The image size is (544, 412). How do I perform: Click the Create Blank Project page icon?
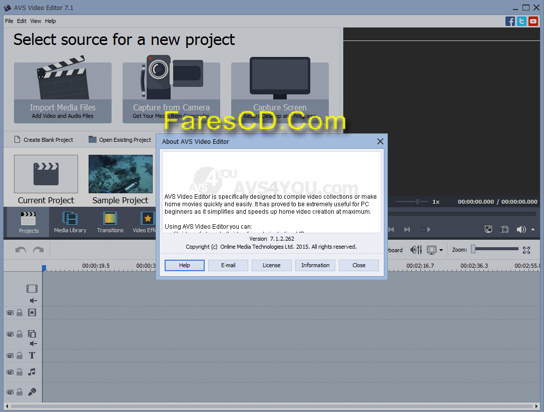[17, 139]
